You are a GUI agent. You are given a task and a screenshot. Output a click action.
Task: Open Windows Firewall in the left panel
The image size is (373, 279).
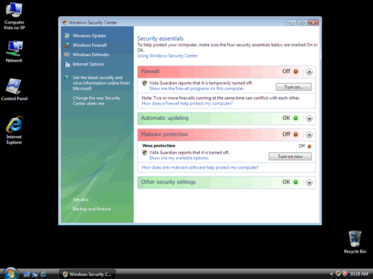(89, 45)
